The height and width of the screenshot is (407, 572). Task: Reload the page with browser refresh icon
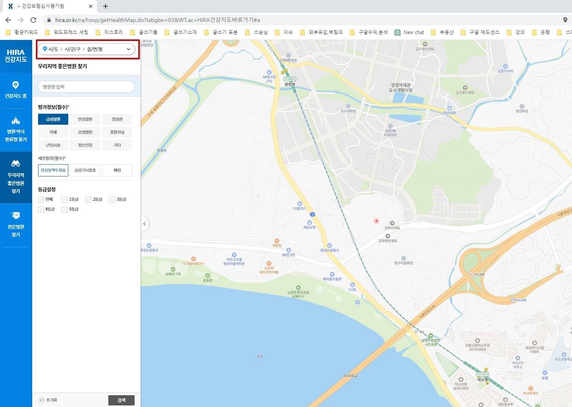pos(33,20)
